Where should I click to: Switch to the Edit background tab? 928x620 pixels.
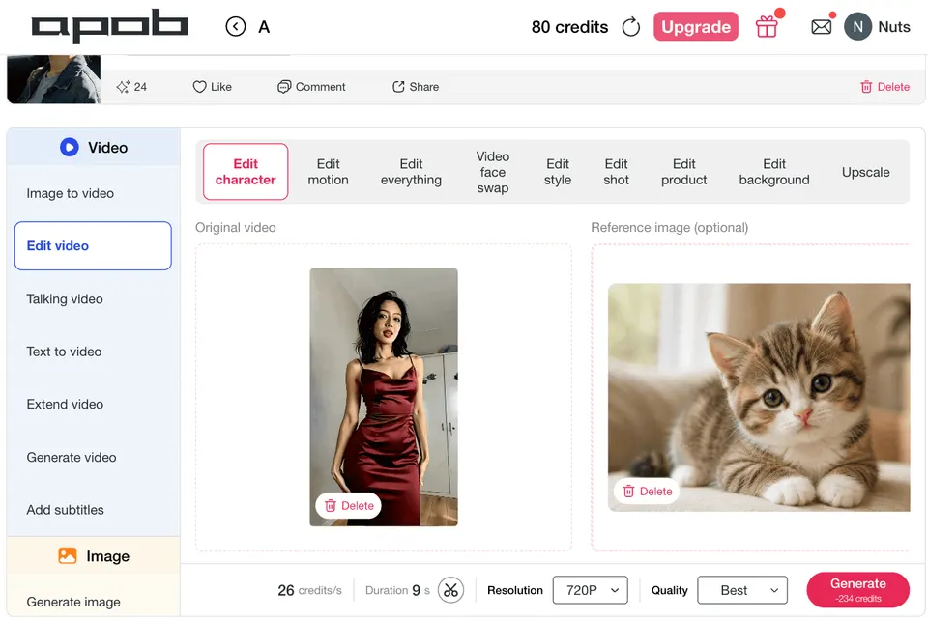tap(774, 171)
